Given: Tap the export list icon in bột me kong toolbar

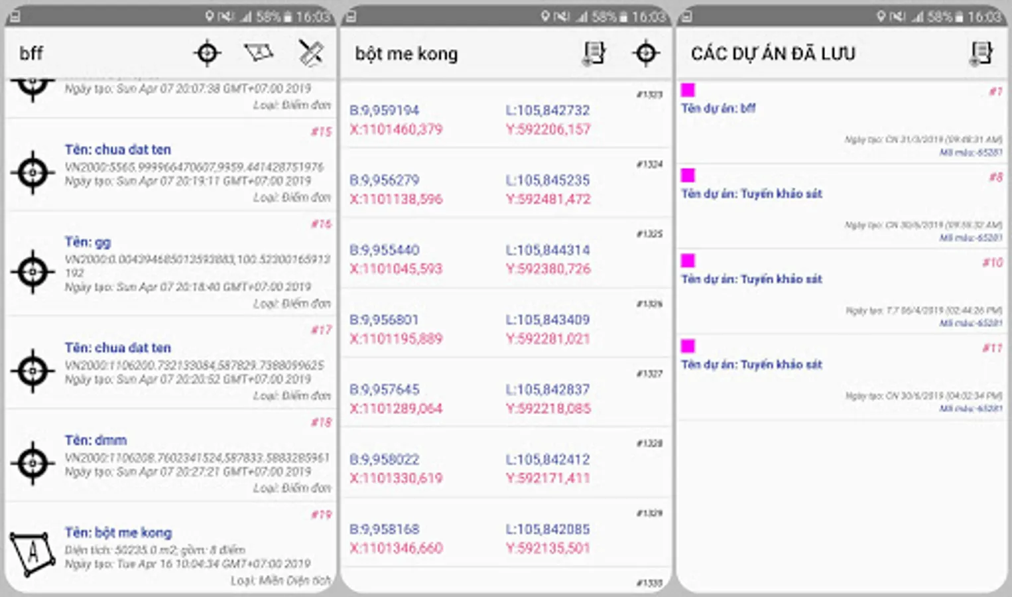Looking at the screenshot, I should click(x=594, y=53).
